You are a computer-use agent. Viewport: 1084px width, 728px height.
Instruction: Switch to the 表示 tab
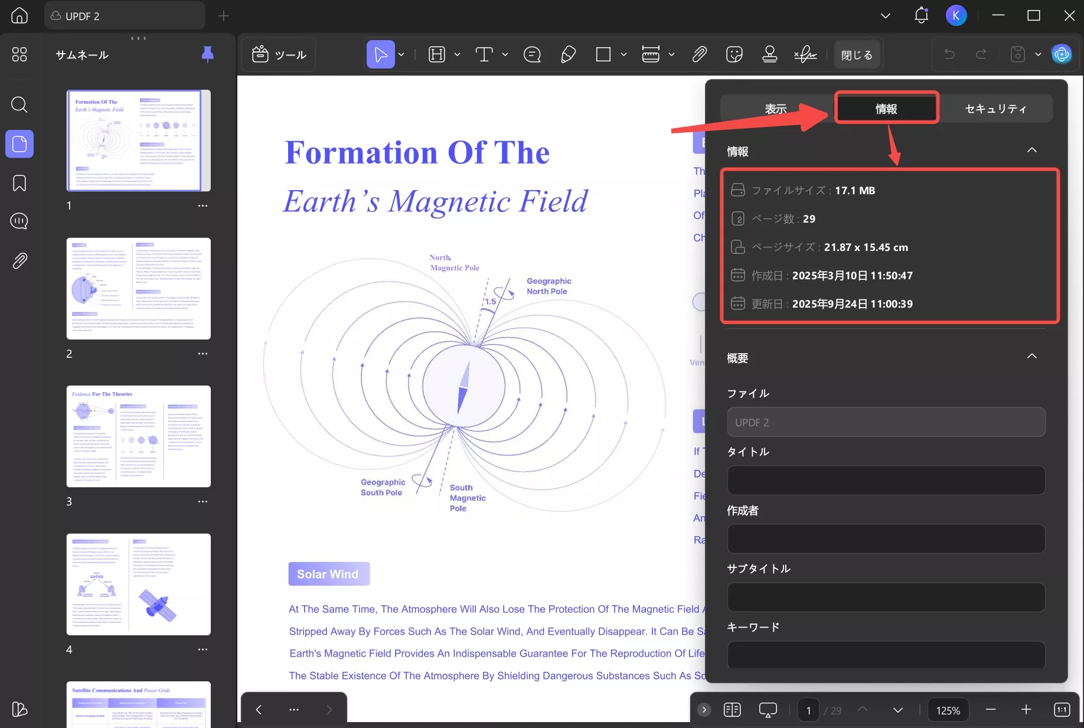click(776, 109)
